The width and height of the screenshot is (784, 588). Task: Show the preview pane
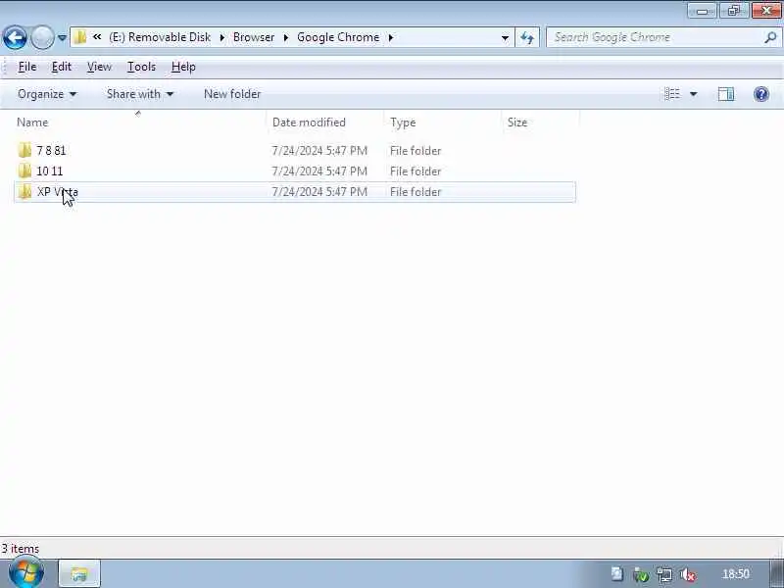[726, 94]
